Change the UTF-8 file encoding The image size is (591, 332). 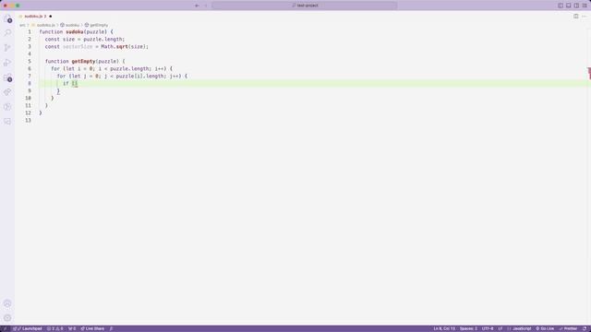click(488, 328)
